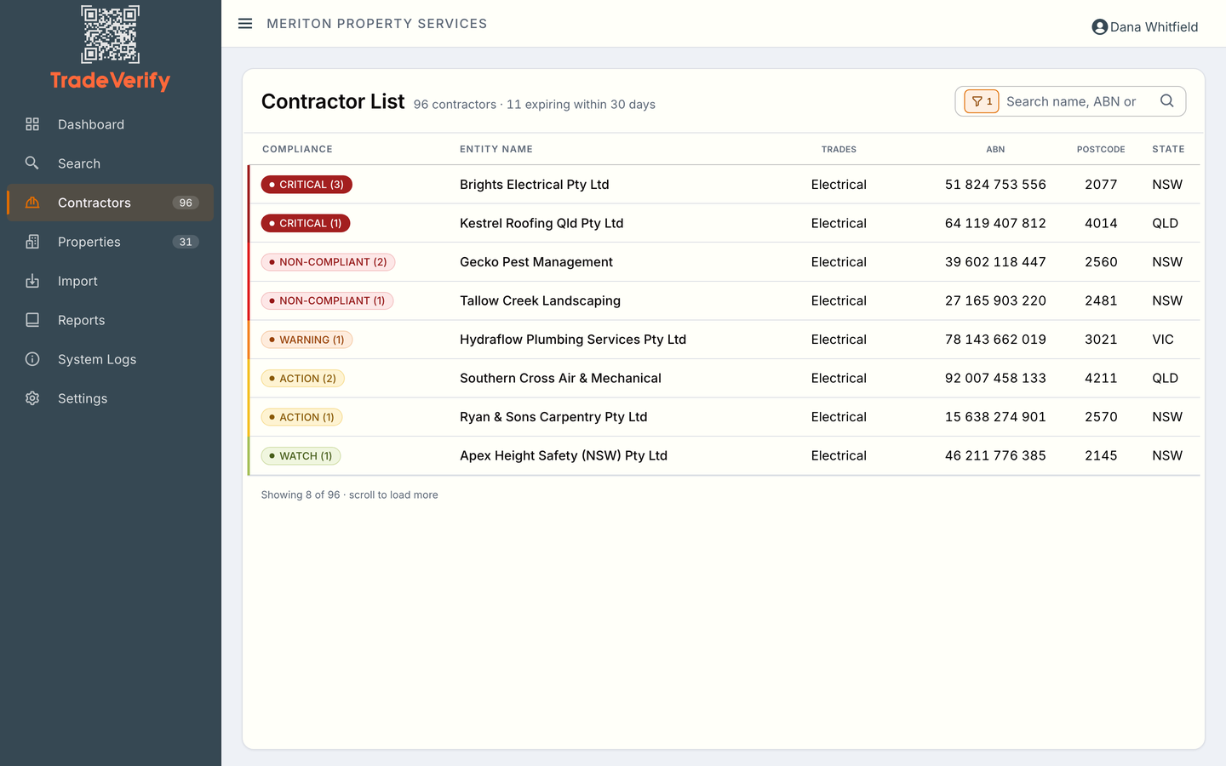Open Kestrel Roofing Qld Pty Ltd row
Screen dimensions: 1226x766
click(724, 223)
